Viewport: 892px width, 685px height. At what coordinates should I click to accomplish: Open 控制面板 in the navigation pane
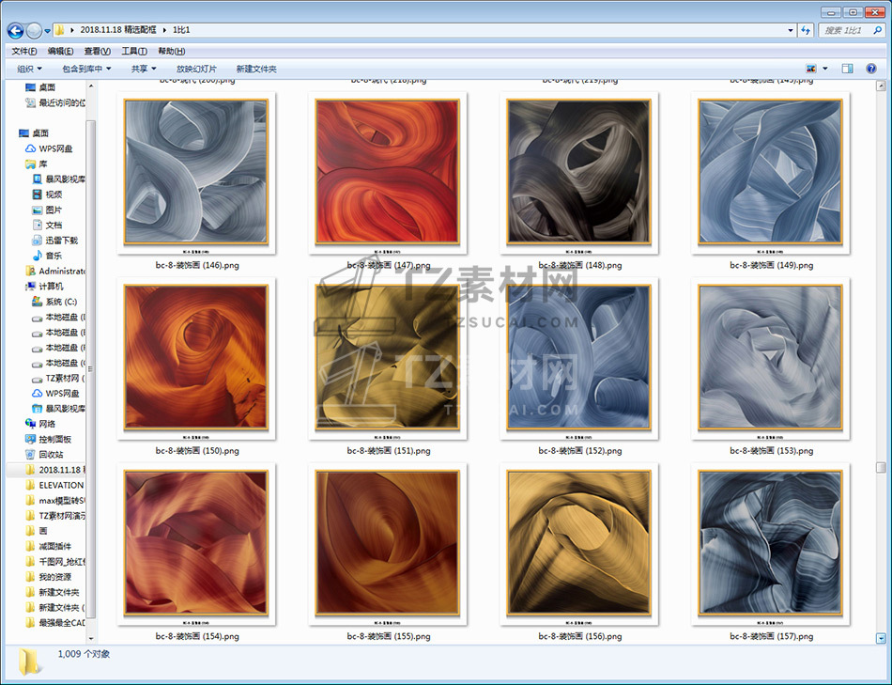tap(54, 439)
